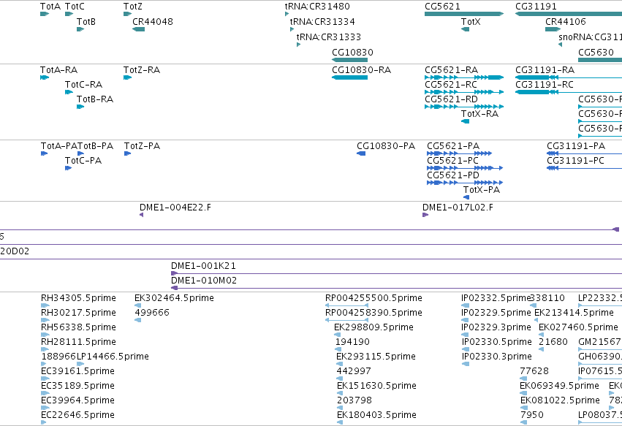Screen dimensions: 622x426
Task: Select the LP14466.5prime EST label
Action: coord(113,357)
